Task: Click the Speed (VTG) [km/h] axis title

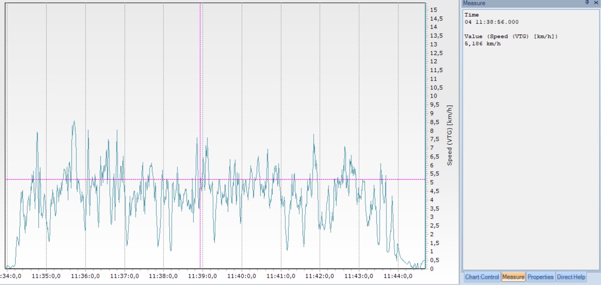Action: tap(450, 135)
